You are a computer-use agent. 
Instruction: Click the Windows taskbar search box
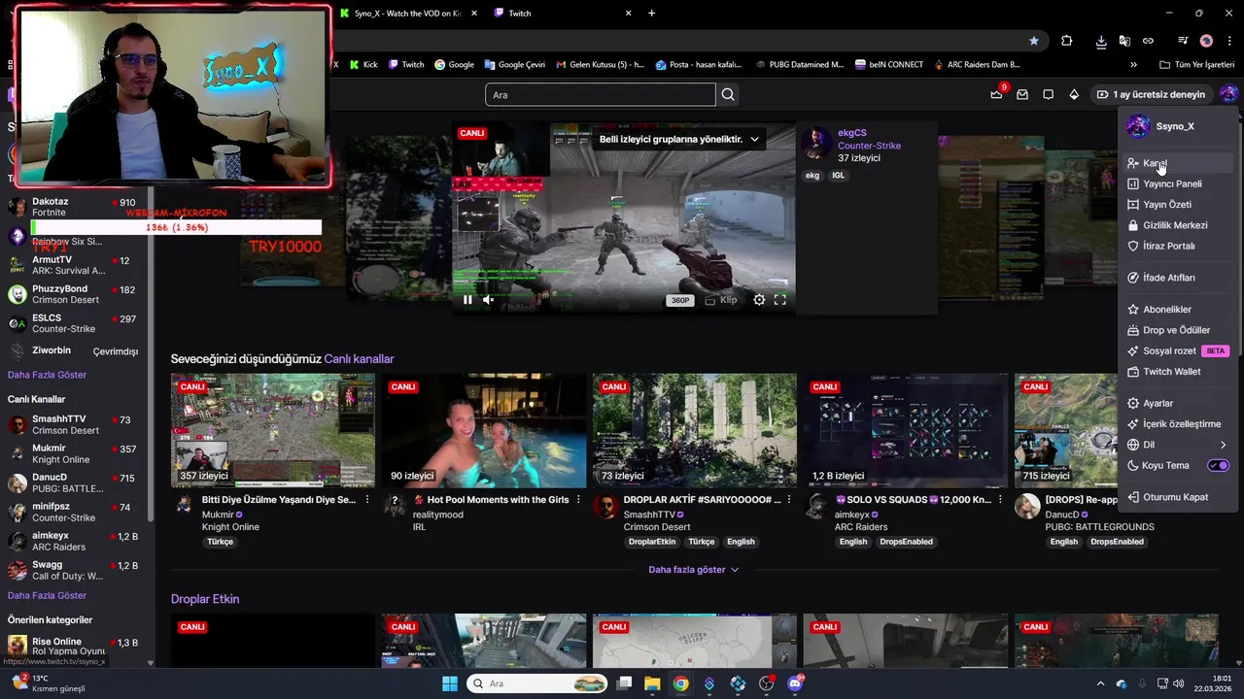(x=536, y=683)
